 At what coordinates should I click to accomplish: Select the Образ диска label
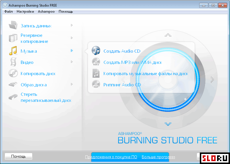tap(34, 85)
